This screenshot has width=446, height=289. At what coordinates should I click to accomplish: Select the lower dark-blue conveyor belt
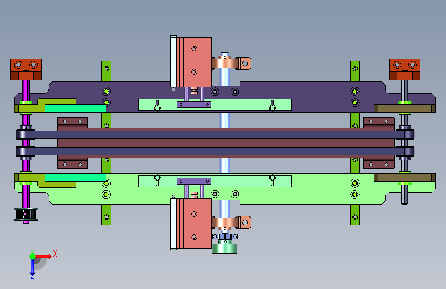point(215,151)
